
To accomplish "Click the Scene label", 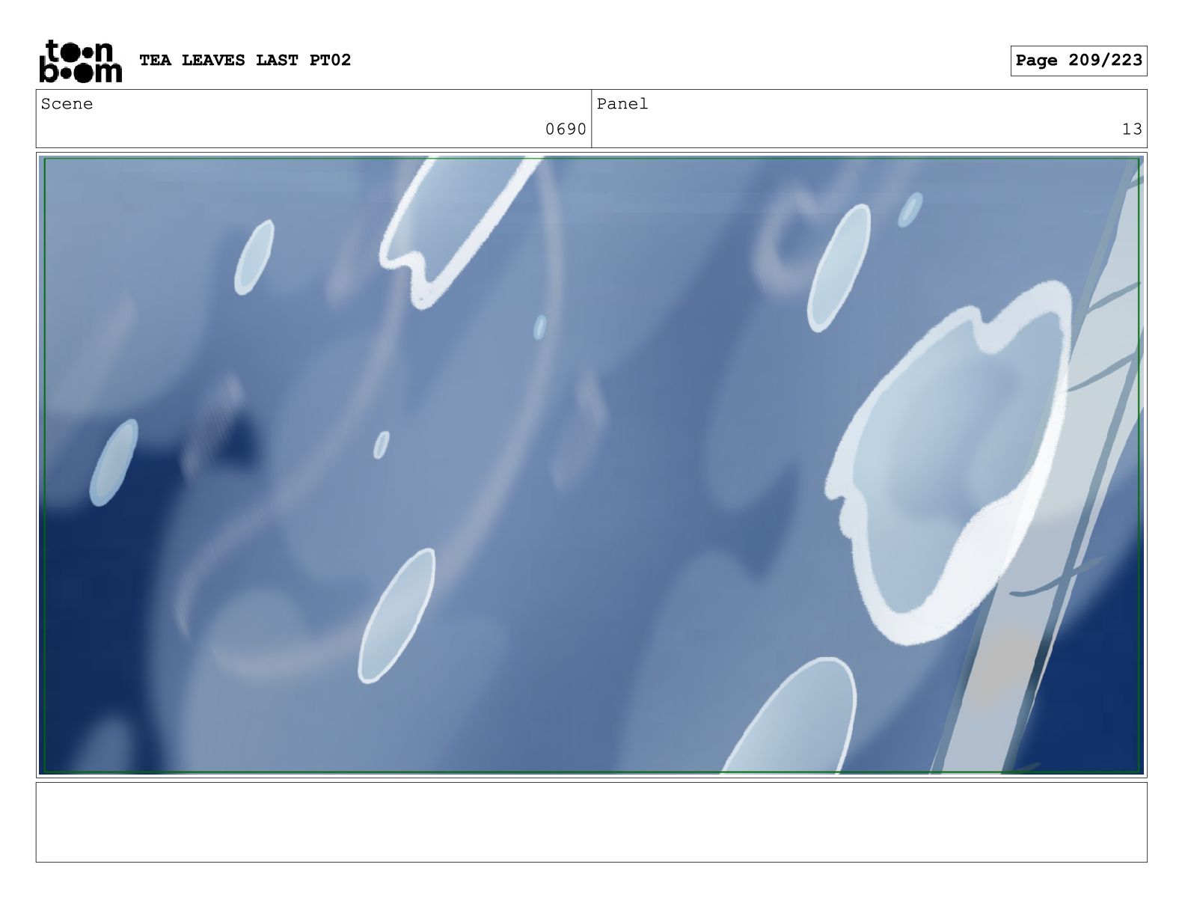I will click(x=67, y=104).
